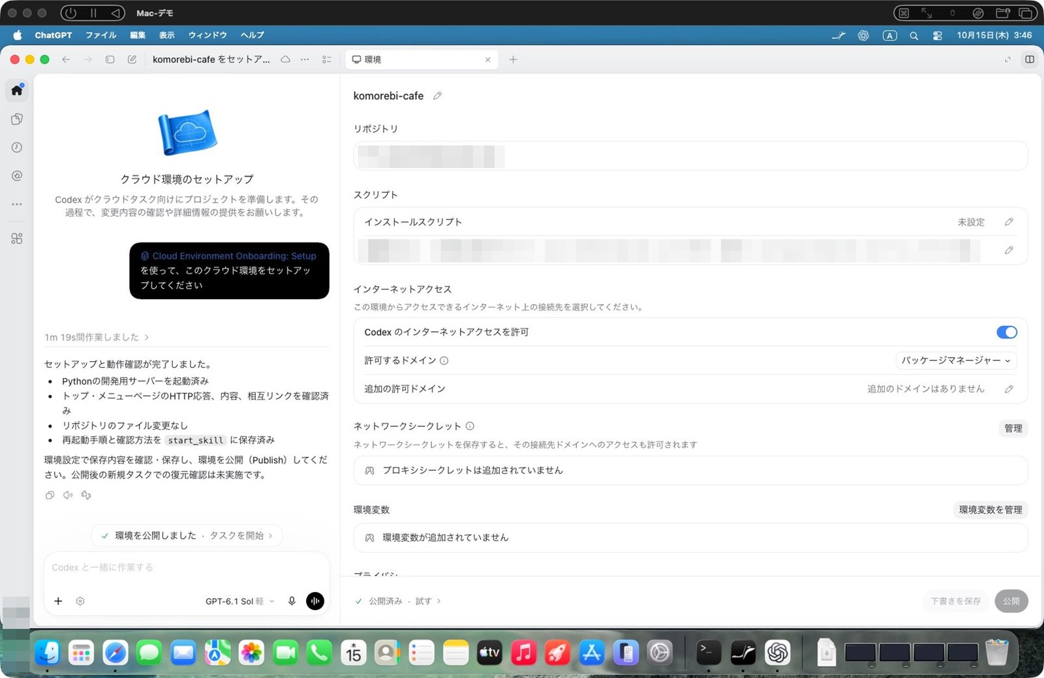The image size is (1044, 678).
Task: Read the response aloud with the speaker icon
Action: tap(68, 495)
